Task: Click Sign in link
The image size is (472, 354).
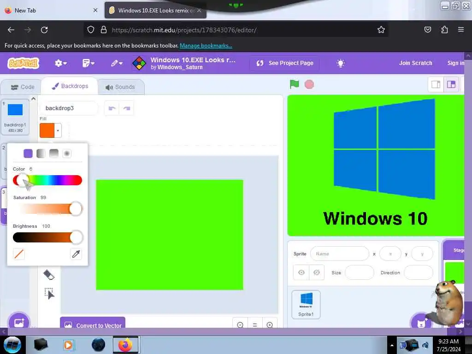Action: coord(455,63)
